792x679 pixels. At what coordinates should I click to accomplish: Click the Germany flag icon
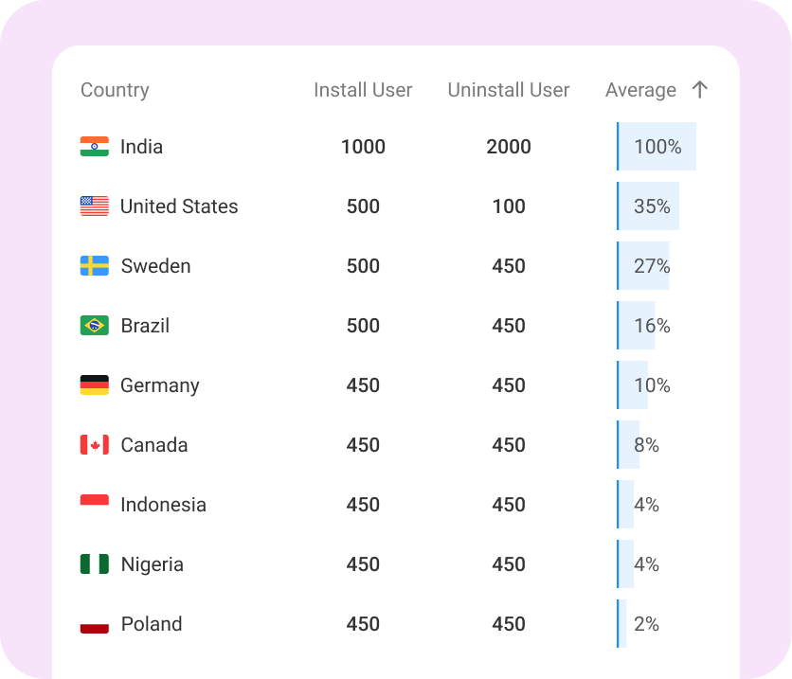[95, 385]
